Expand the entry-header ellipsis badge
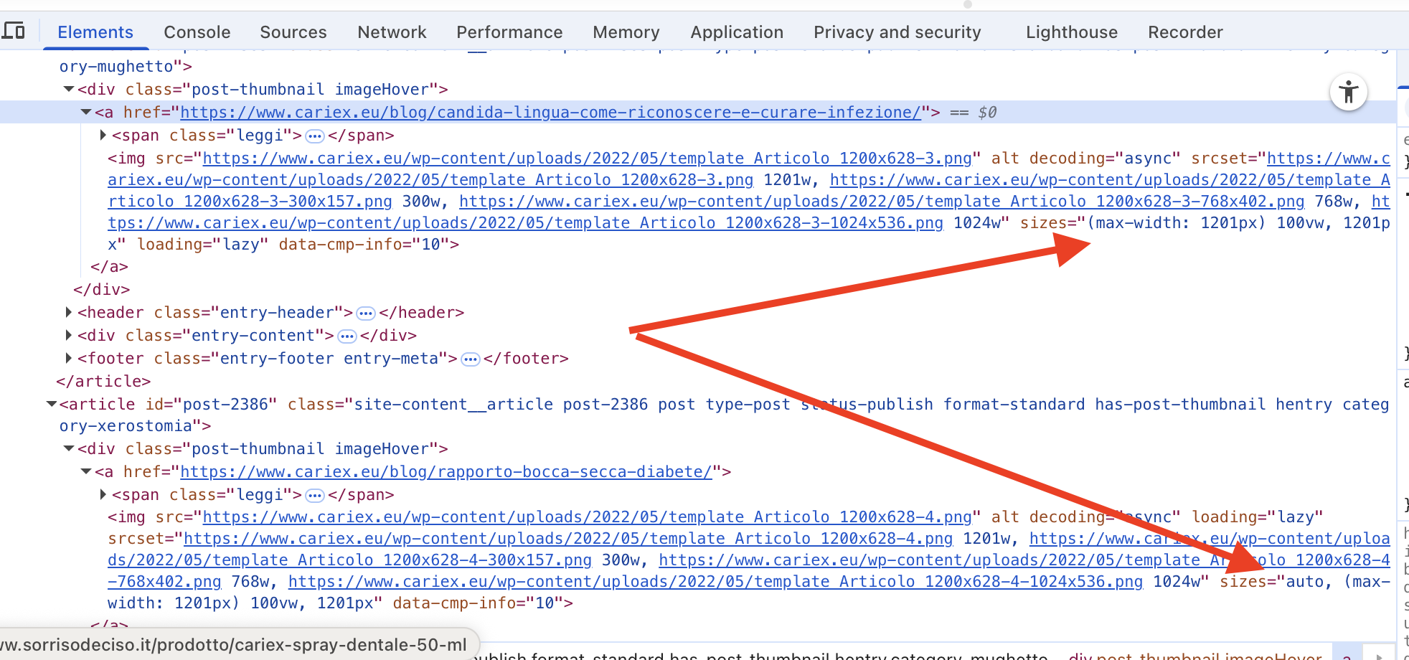This screenshot has width=1409, height=660. [x=366, y=313]
